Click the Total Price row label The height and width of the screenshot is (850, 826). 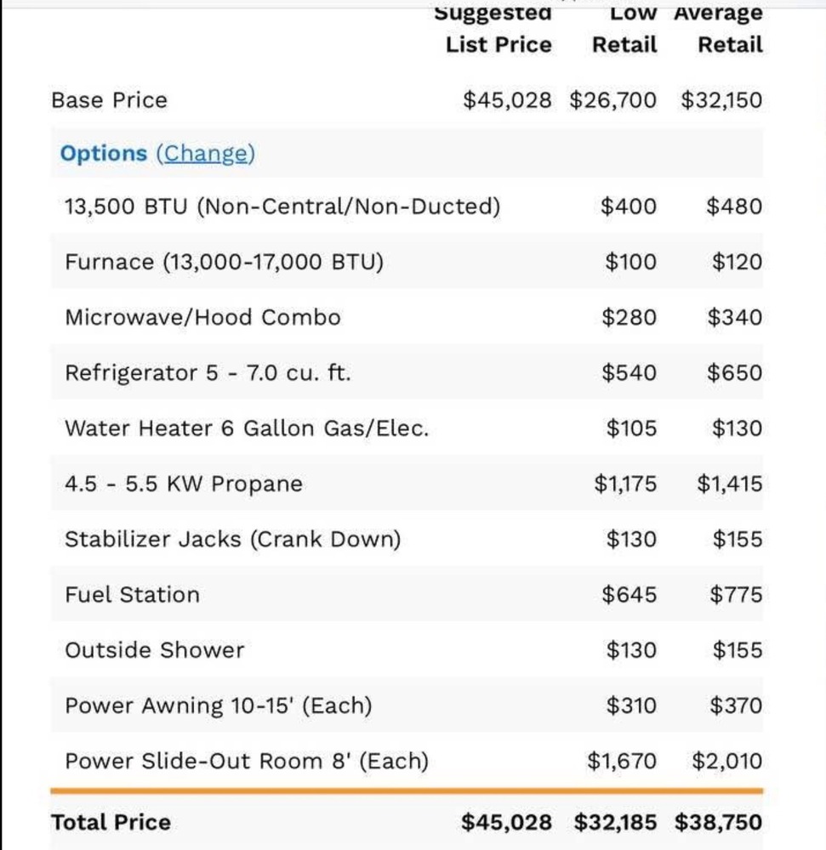pos(111,822)
